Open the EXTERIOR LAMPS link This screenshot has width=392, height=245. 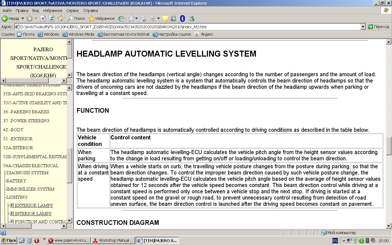coord(33,206)
